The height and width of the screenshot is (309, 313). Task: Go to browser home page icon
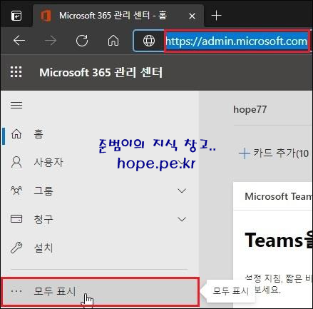(x=113, y=41)
